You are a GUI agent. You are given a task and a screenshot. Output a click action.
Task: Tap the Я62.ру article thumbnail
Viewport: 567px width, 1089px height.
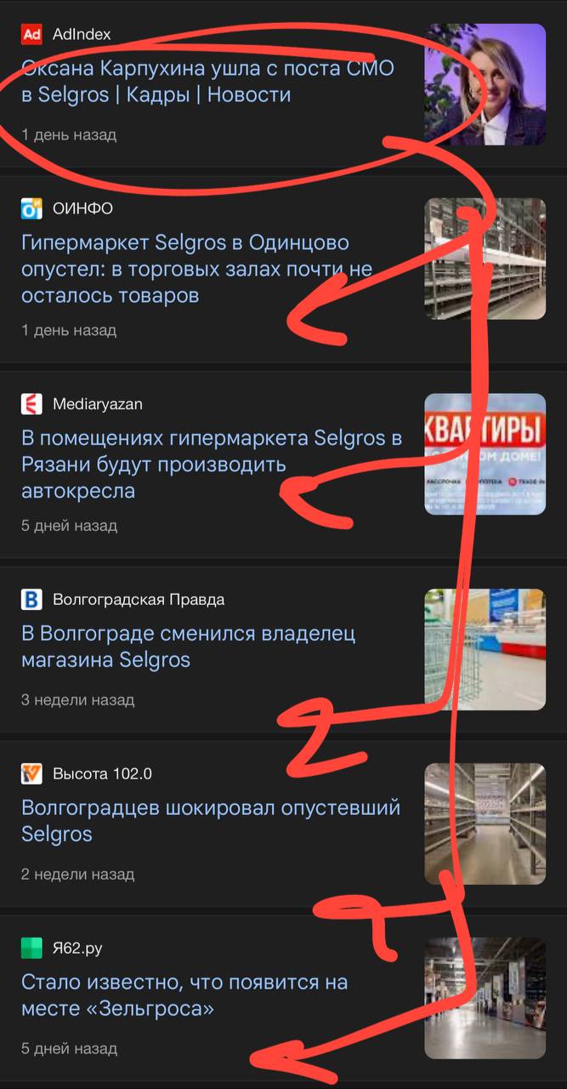(485, 998)
